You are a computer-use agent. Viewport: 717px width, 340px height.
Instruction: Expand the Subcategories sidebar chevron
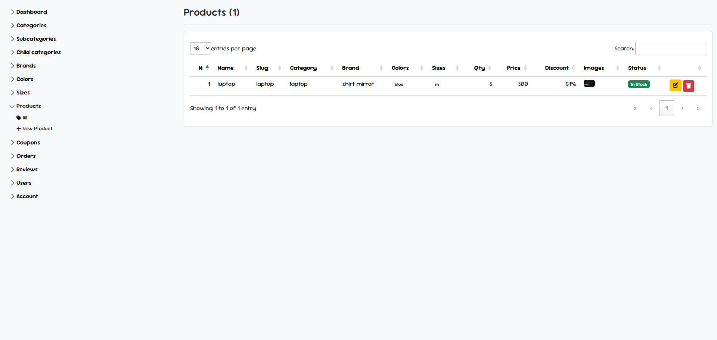12,39
